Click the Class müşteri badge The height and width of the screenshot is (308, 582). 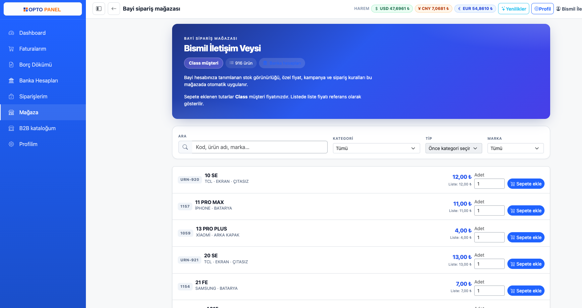[x=204, y=63]
